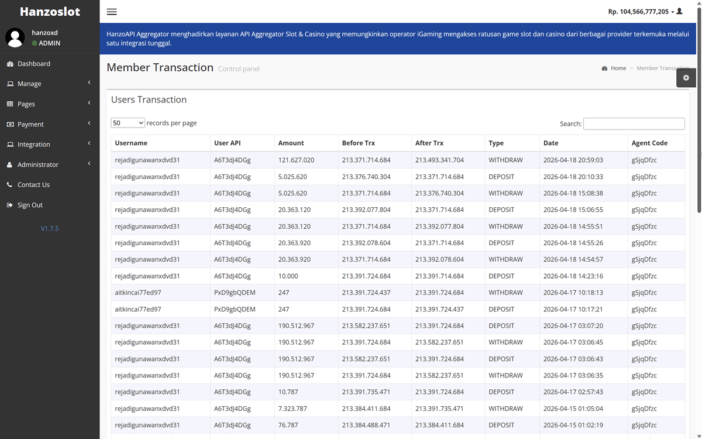Click date 2026-04-17 02:57:43
The width and height of the screenshot is (702, 439).
[x=573, y=392]
